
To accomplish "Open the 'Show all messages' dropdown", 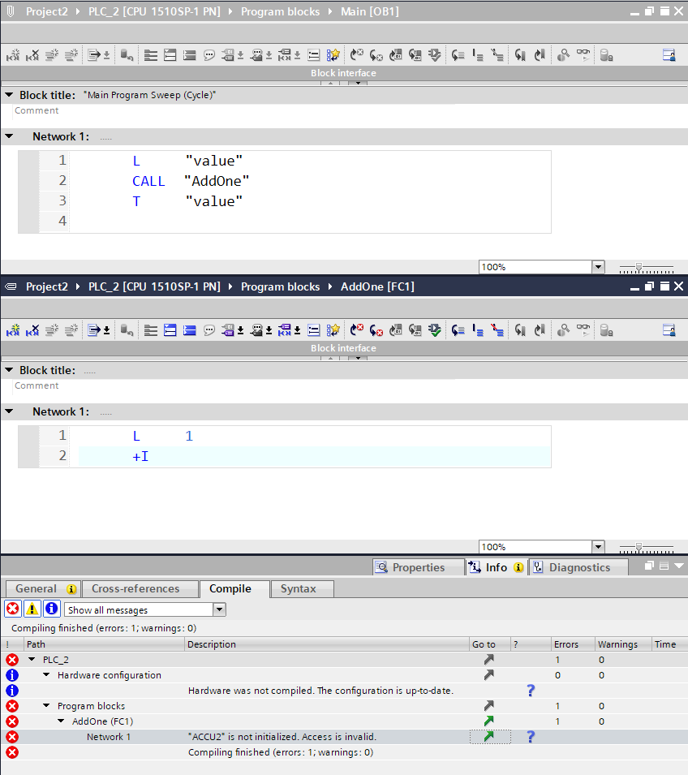I will tap(219, 609).
